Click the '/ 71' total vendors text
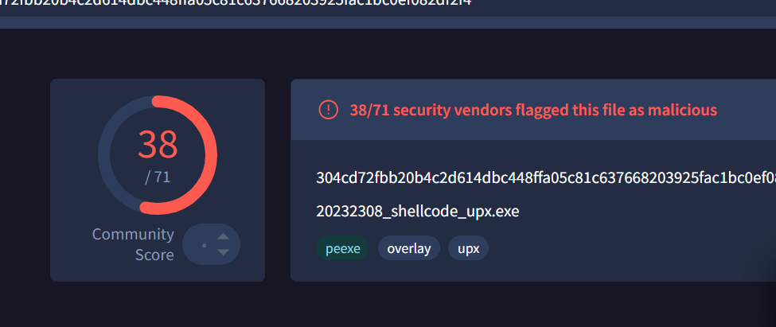 coord(158,177)
